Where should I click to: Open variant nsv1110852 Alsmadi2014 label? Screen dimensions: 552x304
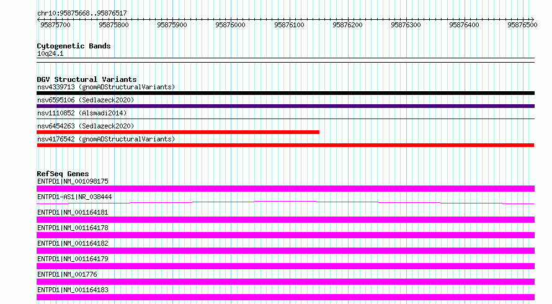[x=82, y=113]
